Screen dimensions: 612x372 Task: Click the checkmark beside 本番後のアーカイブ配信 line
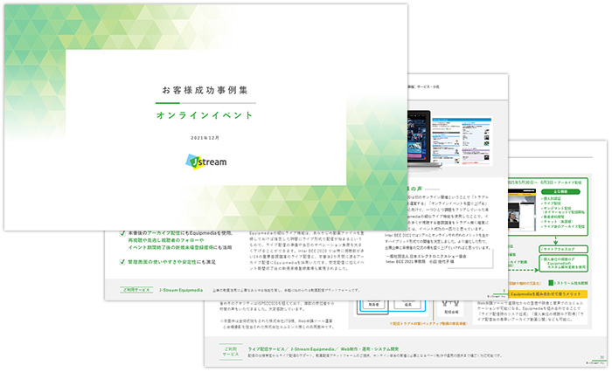[x=122, y=233]
